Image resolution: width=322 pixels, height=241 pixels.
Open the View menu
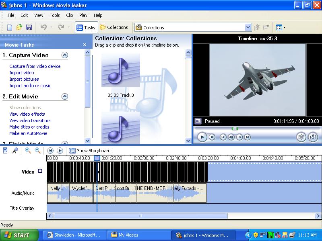39,15
